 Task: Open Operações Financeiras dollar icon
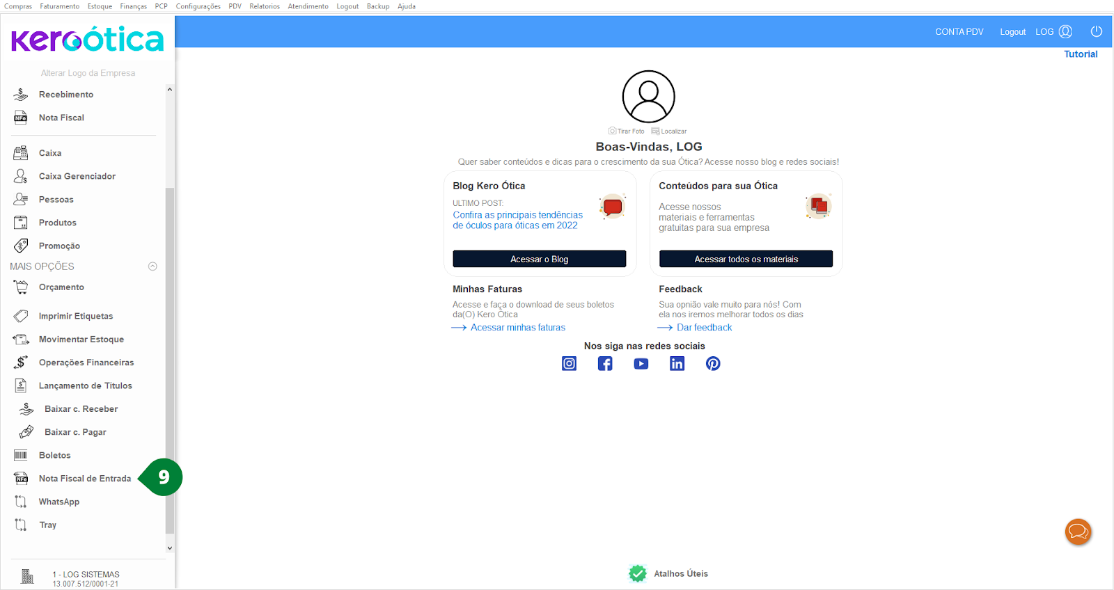[21, 362]
